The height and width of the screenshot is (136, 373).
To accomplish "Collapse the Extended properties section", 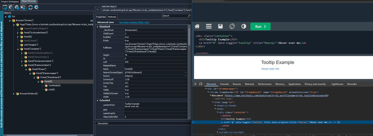I will [x=97, y=100].
